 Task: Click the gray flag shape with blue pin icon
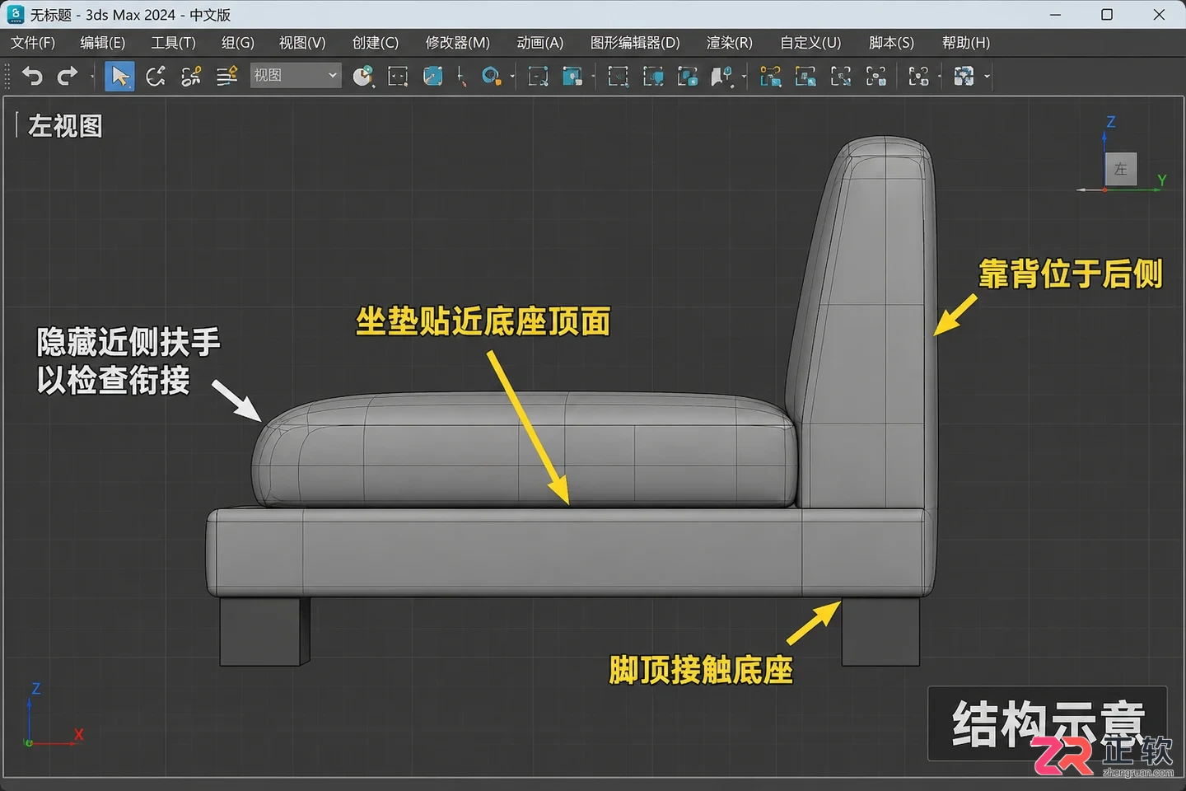coord(722,77)
